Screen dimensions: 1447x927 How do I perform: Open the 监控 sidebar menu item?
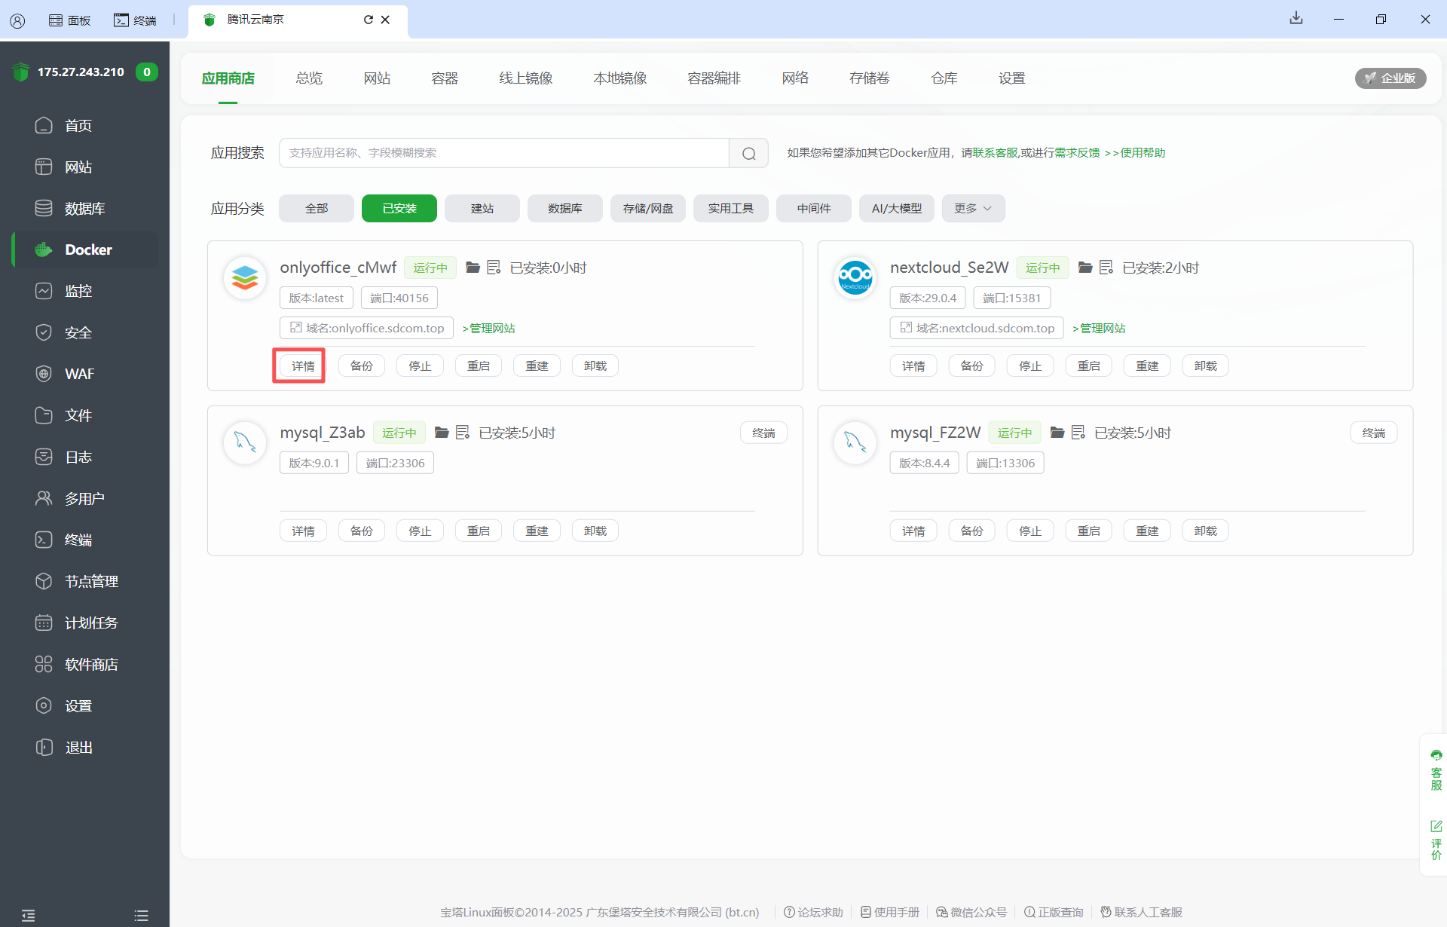(x=78, y=291)
